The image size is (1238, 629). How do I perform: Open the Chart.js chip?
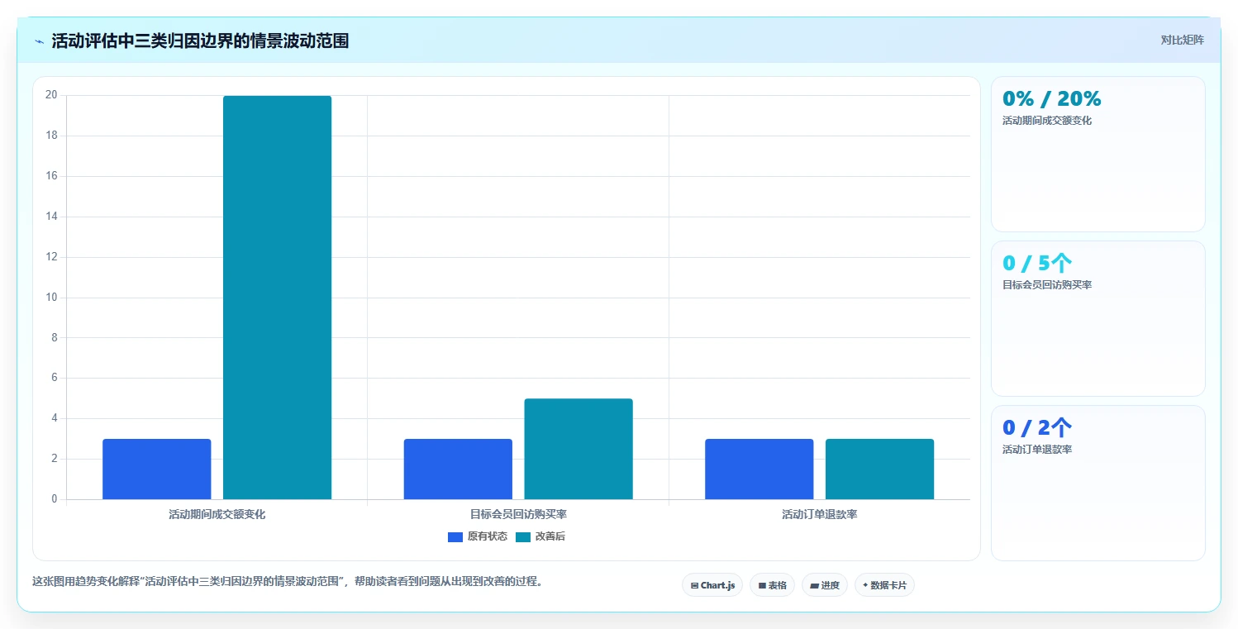[712, 585]
